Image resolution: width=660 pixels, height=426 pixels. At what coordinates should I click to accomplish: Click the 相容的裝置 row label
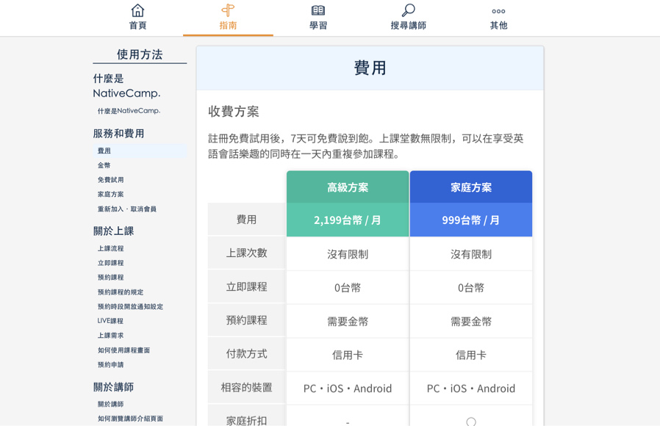pyautogui.click(x=247, y=387)
